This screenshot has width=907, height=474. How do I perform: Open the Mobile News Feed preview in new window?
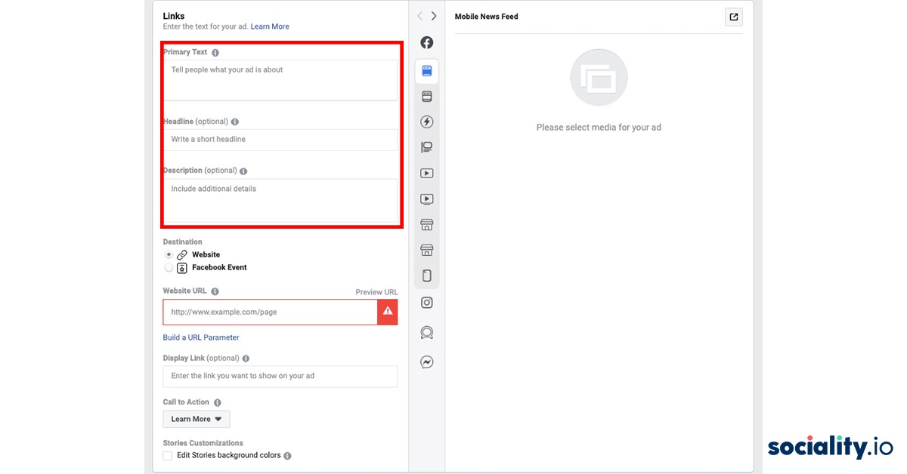[732, 16]
